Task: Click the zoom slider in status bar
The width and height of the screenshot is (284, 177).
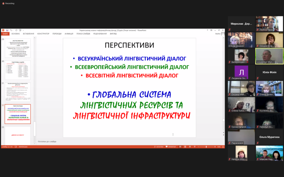Action: pos(206,147)
